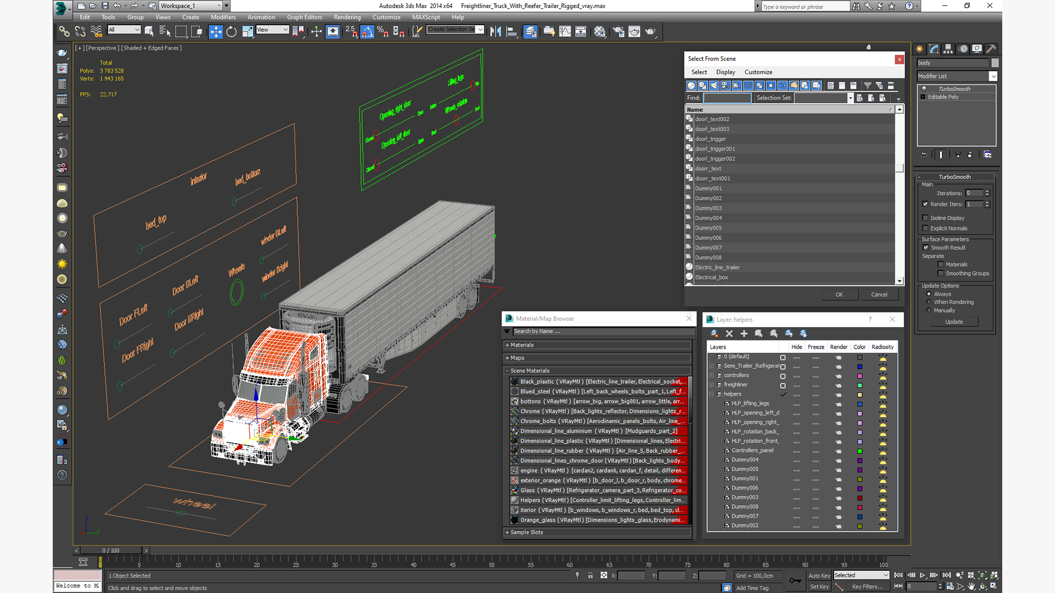
Task: Click OK in Select From Scene dialog
Action: [839, 295]
